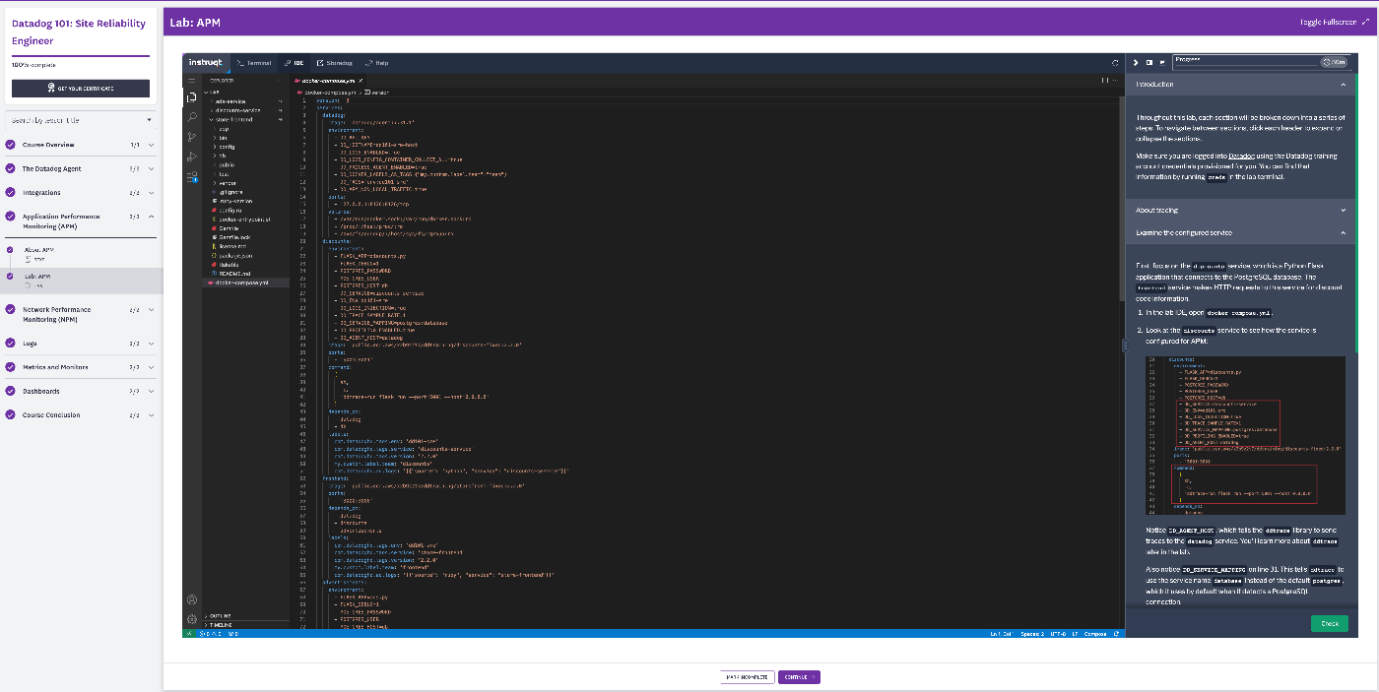Click Get Your Certificate button

coord(81,89)
